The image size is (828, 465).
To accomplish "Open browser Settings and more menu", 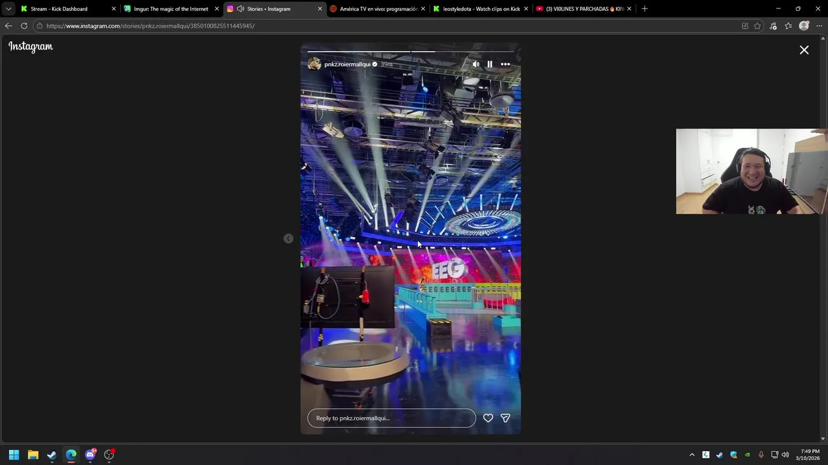I will click(x=819, y=26).
